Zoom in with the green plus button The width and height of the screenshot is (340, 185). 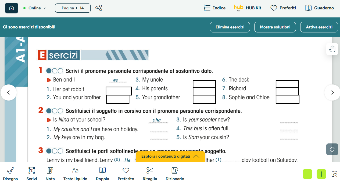coord(321,174)
